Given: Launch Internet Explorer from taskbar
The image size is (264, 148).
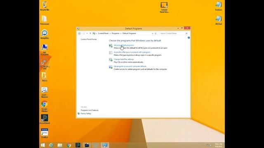Looking at the screenshot, I should [x=51, y=145].
